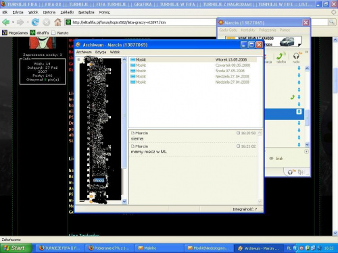Open the Zakładki menu in browser
This screenshot has height=253, width=338.
click(x=67, y=12)
